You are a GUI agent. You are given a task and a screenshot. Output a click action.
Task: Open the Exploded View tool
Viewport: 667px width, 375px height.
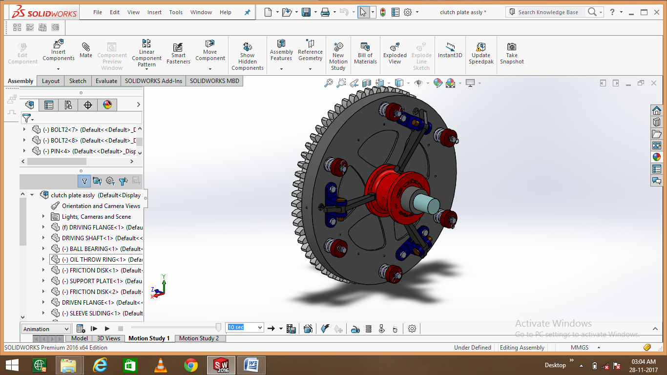click(x=395, y=51)
